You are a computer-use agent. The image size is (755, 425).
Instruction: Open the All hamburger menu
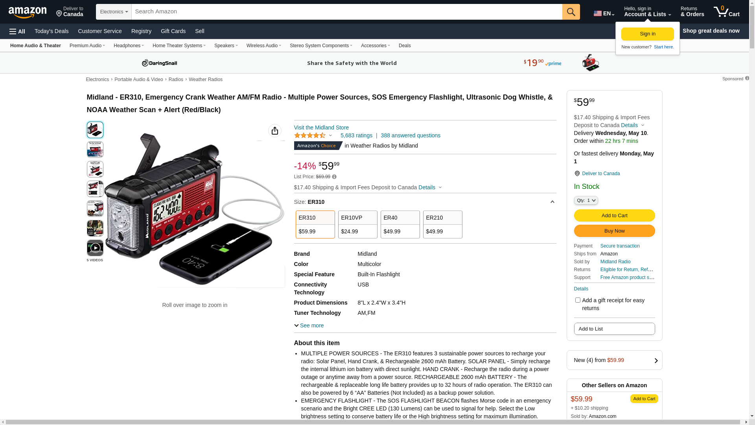pos(17,31)
